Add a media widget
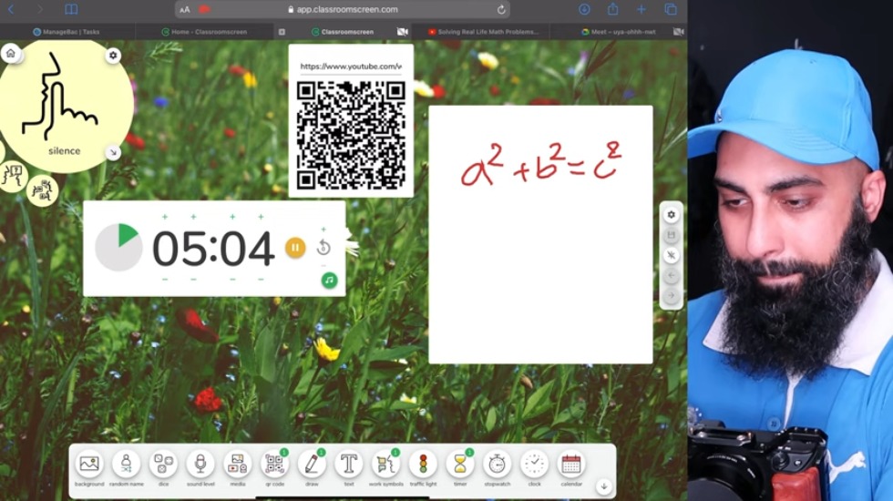Viewport: 893px width, 501px height. pyautogui.click(x=238, y=465)
